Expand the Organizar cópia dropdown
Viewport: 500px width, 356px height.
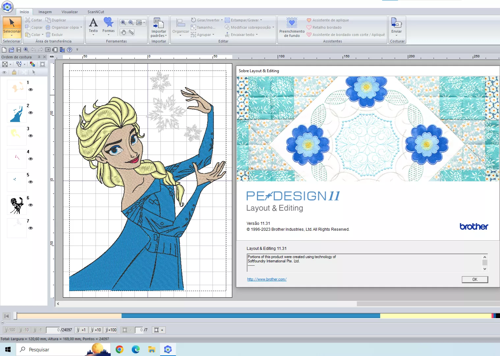click(x=81, y=27)
